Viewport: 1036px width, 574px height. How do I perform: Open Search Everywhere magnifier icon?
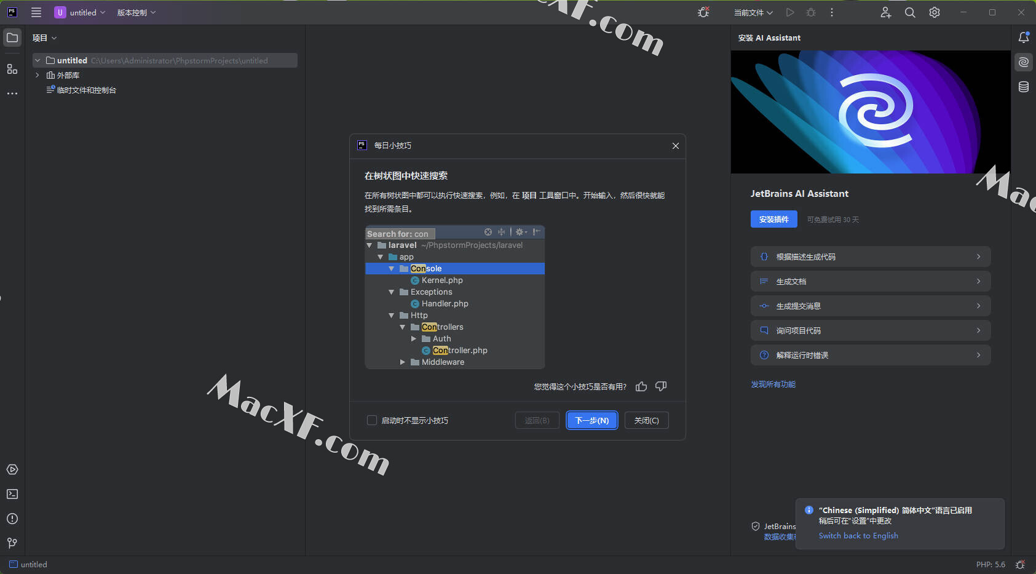coord(910,12)
